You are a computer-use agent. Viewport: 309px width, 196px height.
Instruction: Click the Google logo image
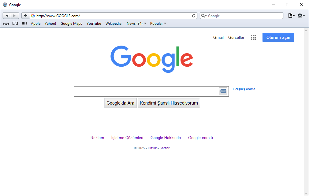click(152, 59)
